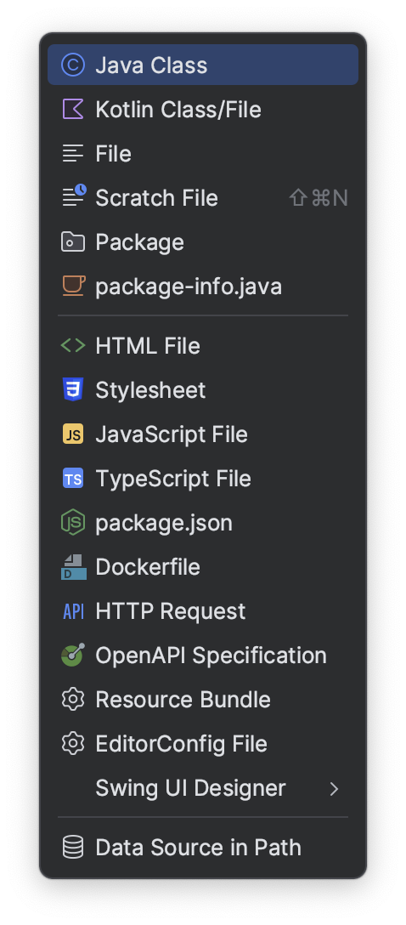Select the Scratch File entry
Screen dimensions: 406x925
coord(203,197)
